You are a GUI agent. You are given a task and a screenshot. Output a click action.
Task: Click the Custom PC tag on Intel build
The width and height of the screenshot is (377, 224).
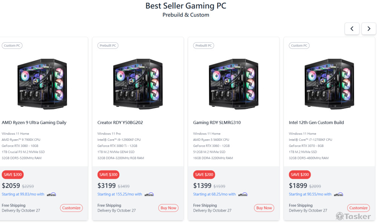pyautogui.click(x=299, y=46)
